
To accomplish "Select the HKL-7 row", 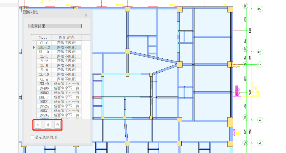I will 59,97.
